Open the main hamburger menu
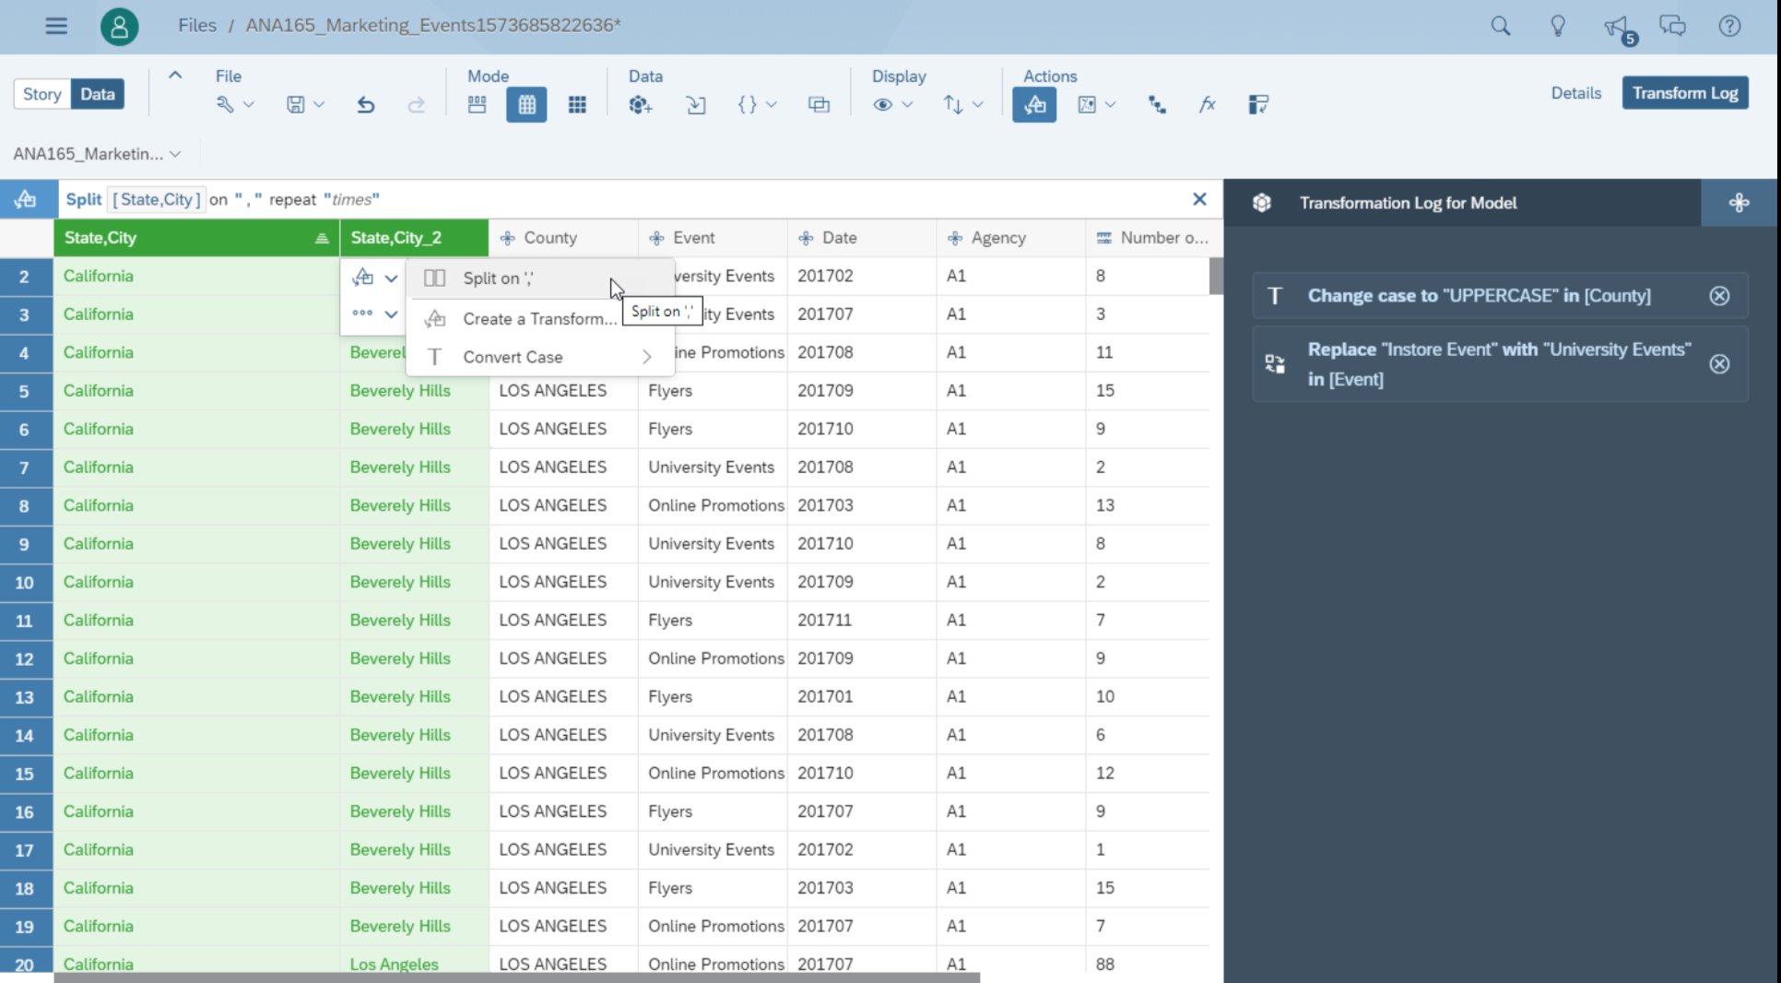 [56, 26]
